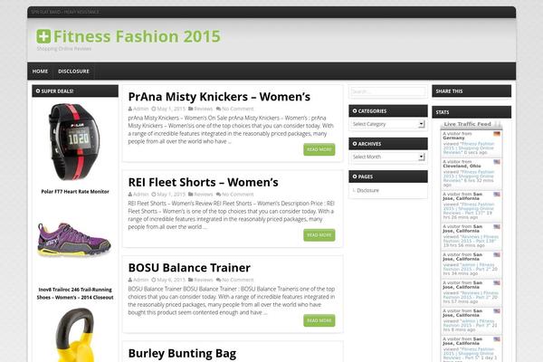Open REI Fleet Shorts – Women's post title
The width and height of the screenshot is (543, 362).
[x=204, y=182]
